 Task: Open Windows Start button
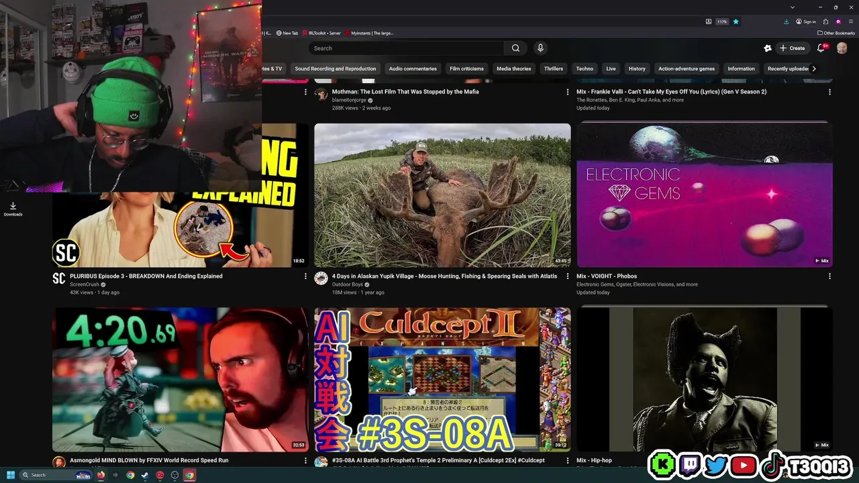(11, 475)
